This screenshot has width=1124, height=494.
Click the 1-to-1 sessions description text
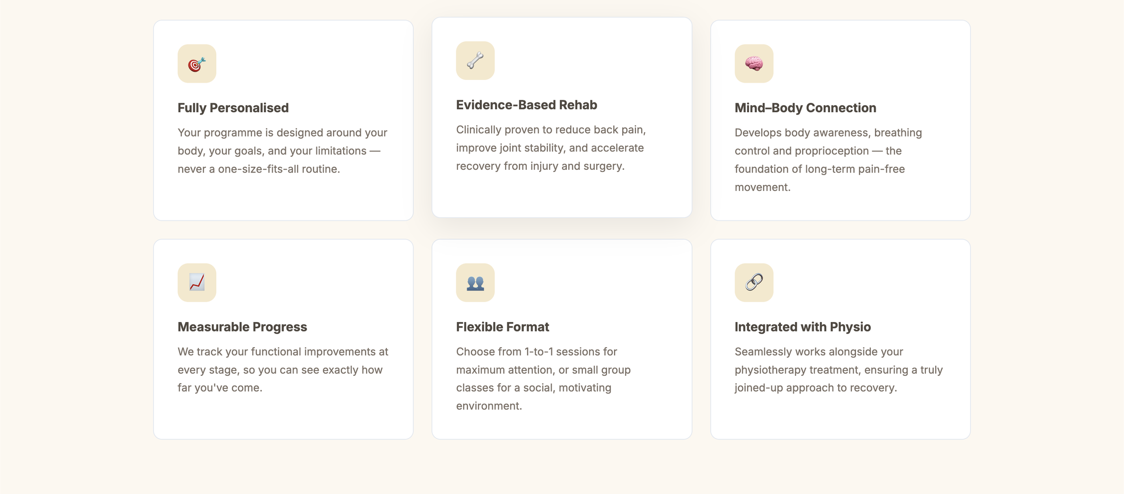click(543, 379)
